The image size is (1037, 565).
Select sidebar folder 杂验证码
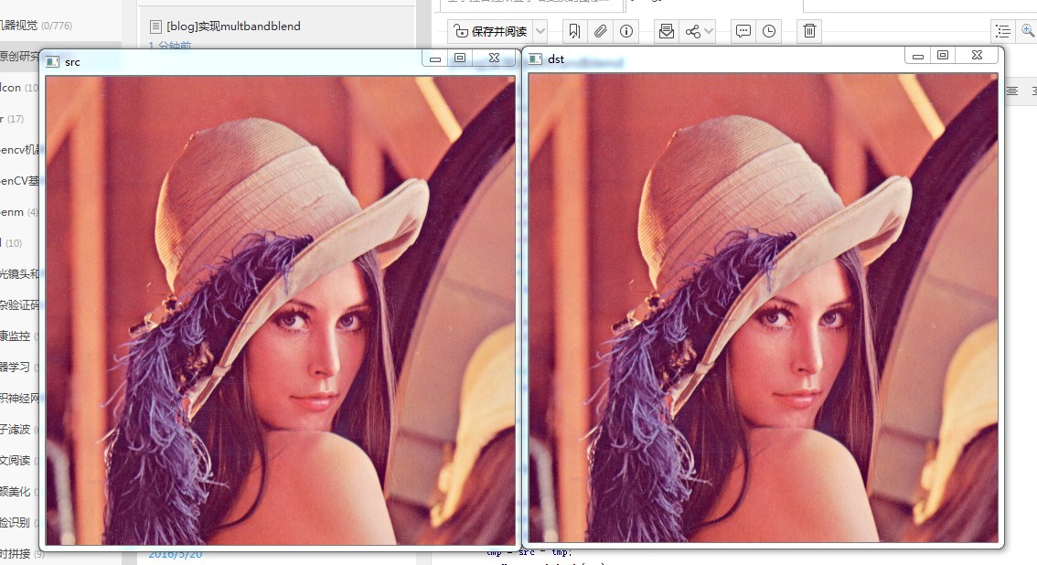pos(20,304)
